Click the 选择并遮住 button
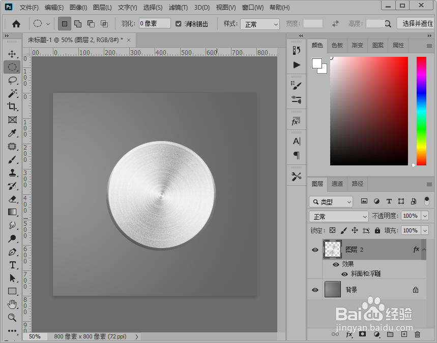Viewport: 437px width, 343px height. [x=416, y=24]
